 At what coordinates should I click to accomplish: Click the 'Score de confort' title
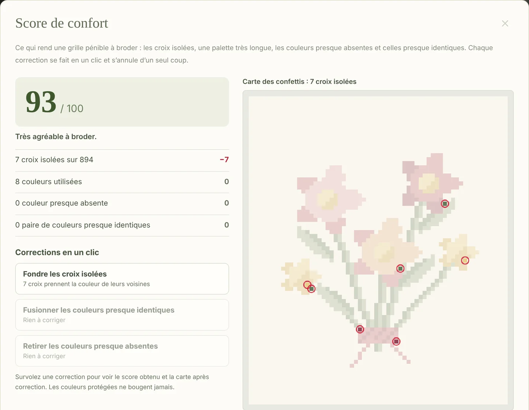tap(62, 23)
